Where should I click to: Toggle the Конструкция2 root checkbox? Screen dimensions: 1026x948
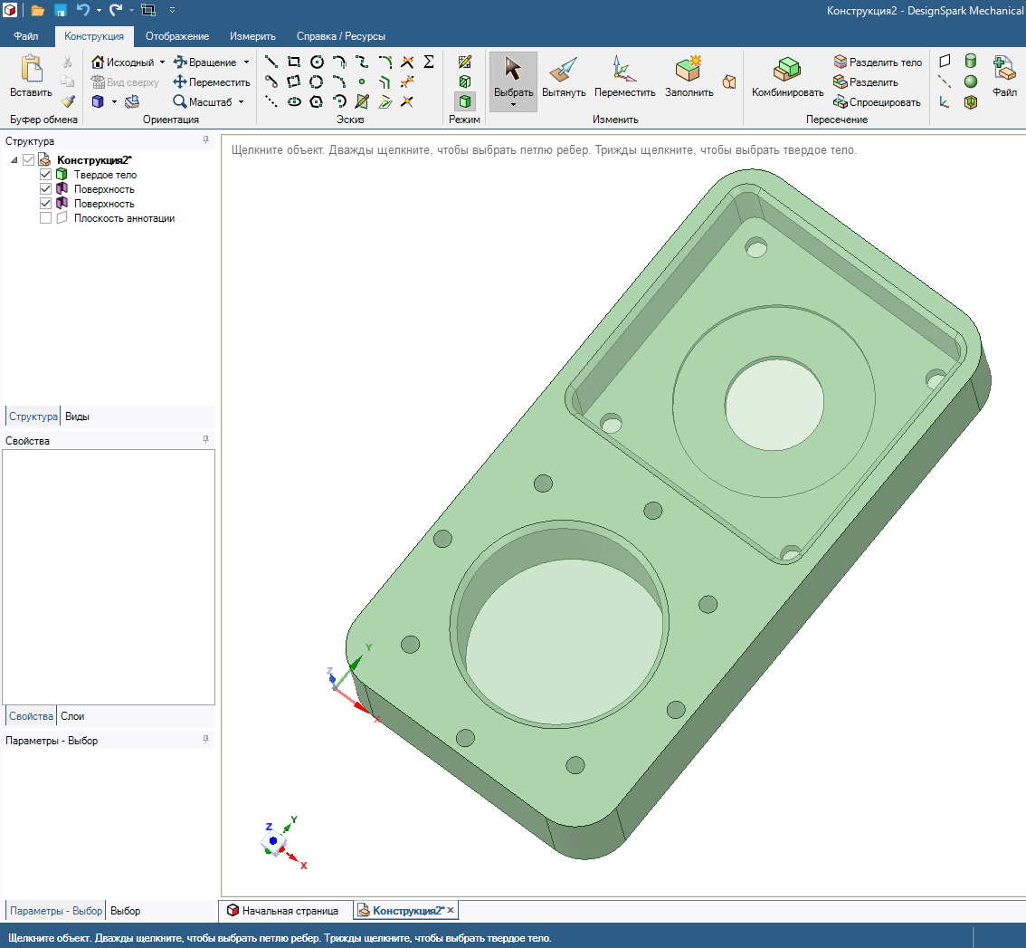(x=28, y=159)
